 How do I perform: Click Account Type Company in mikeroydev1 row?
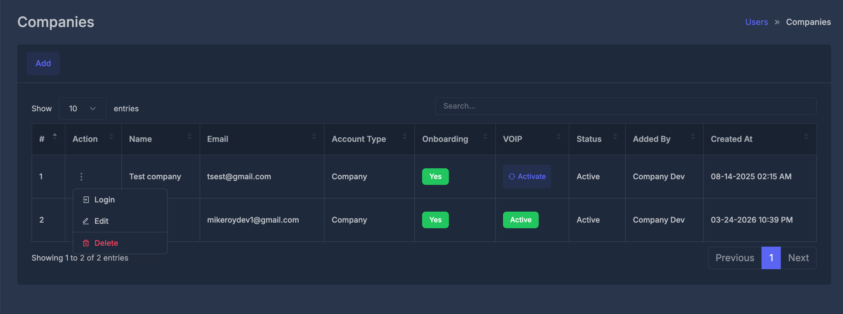click(349, 220)
